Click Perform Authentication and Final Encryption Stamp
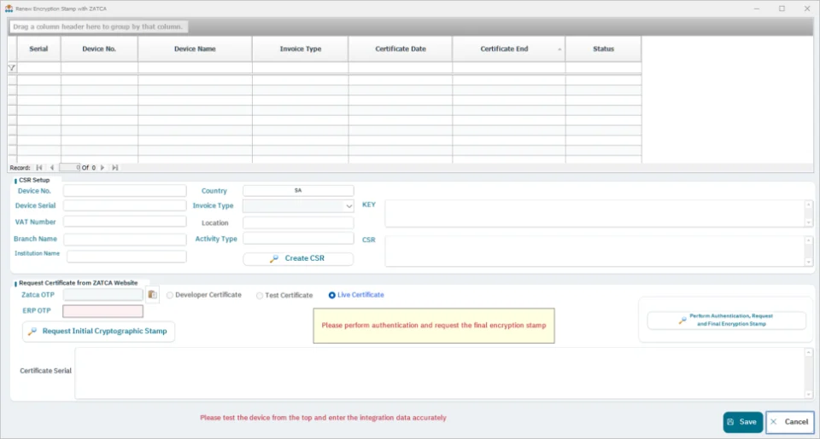The height and width of the screenshot is (439, 820). coord(726,320)
